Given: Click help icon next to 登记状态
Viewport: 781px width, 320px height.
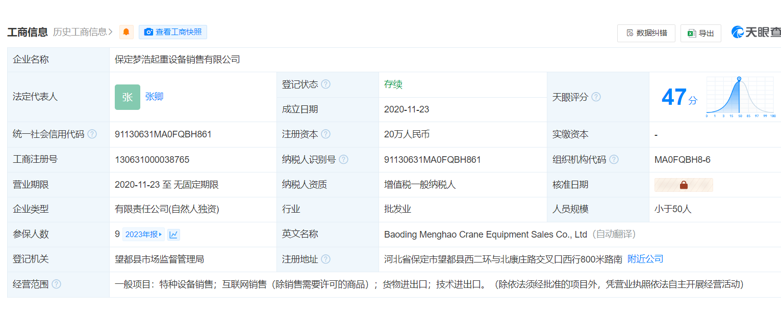Looking at the screenshot, I should point(325,84).
